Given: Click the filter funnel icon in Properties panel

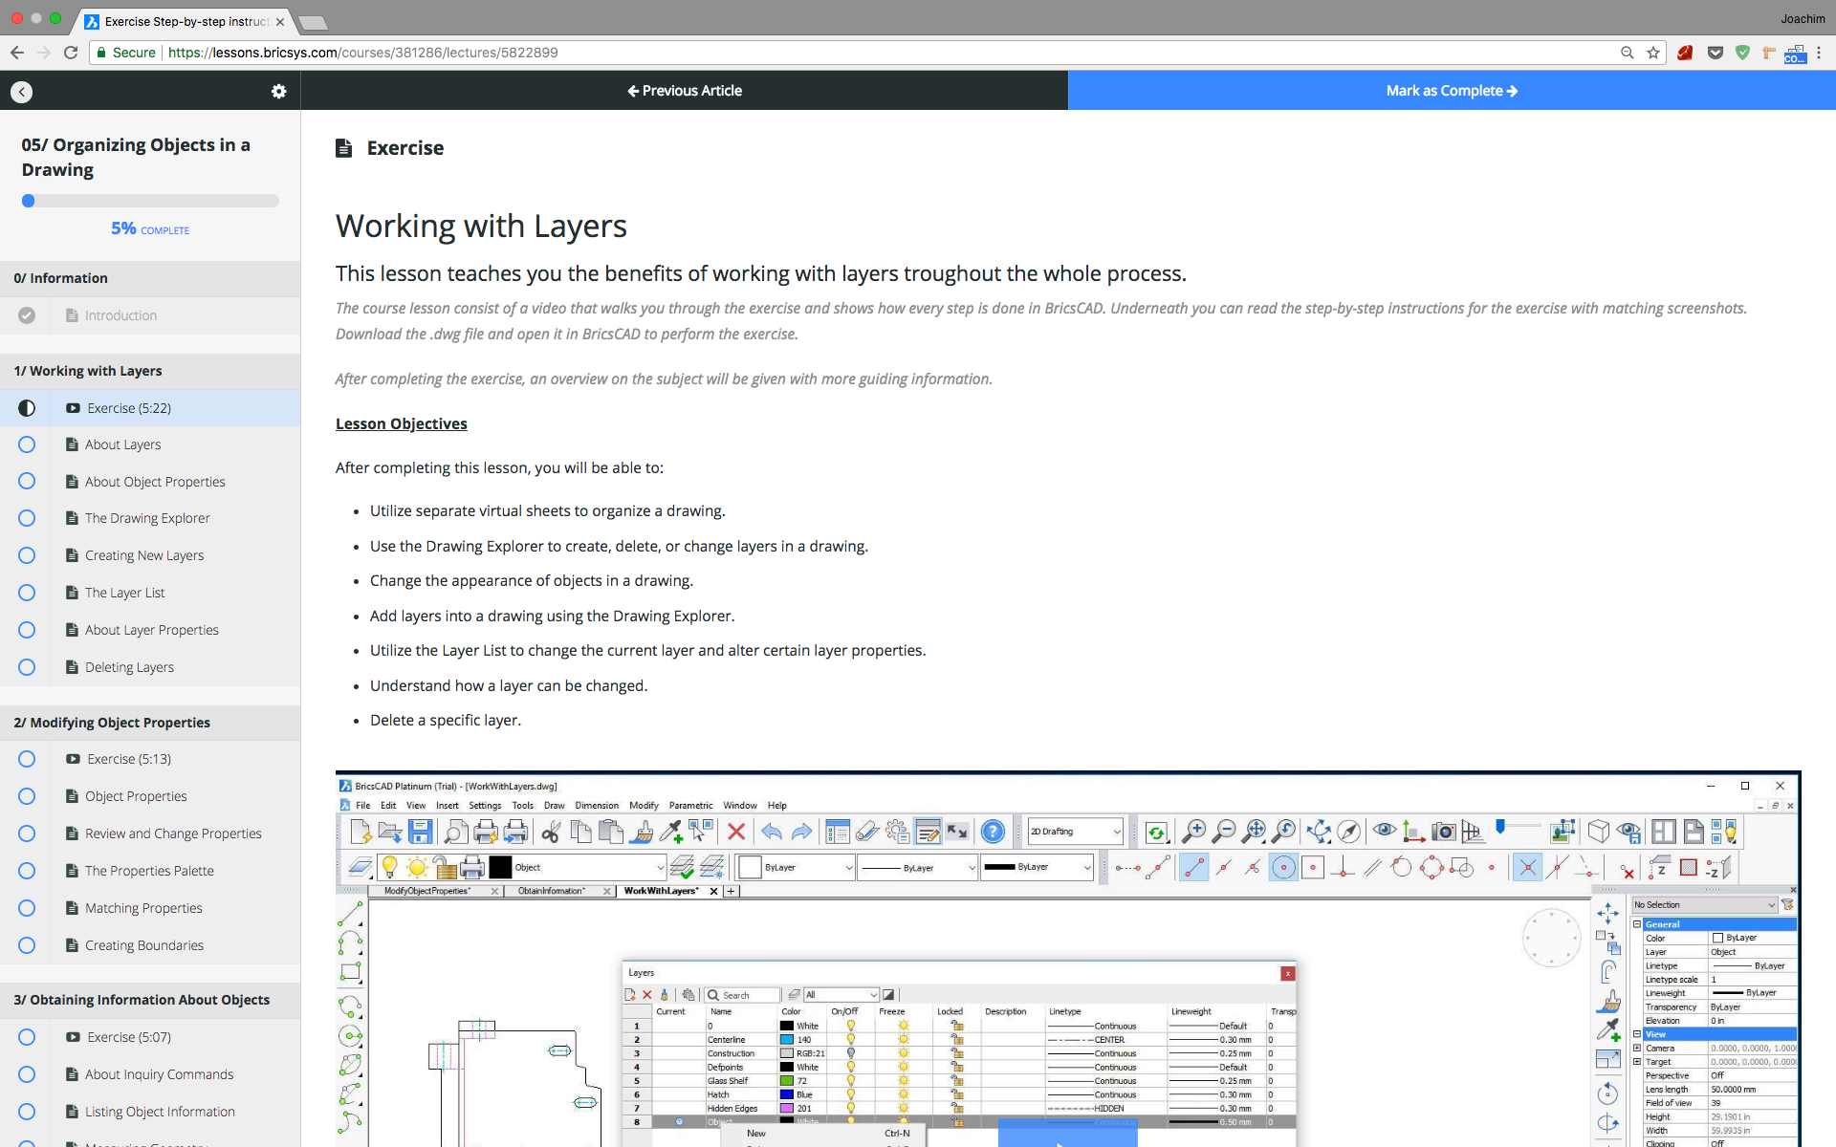Looking at the screenshot, I should (x=1787, y=904).
